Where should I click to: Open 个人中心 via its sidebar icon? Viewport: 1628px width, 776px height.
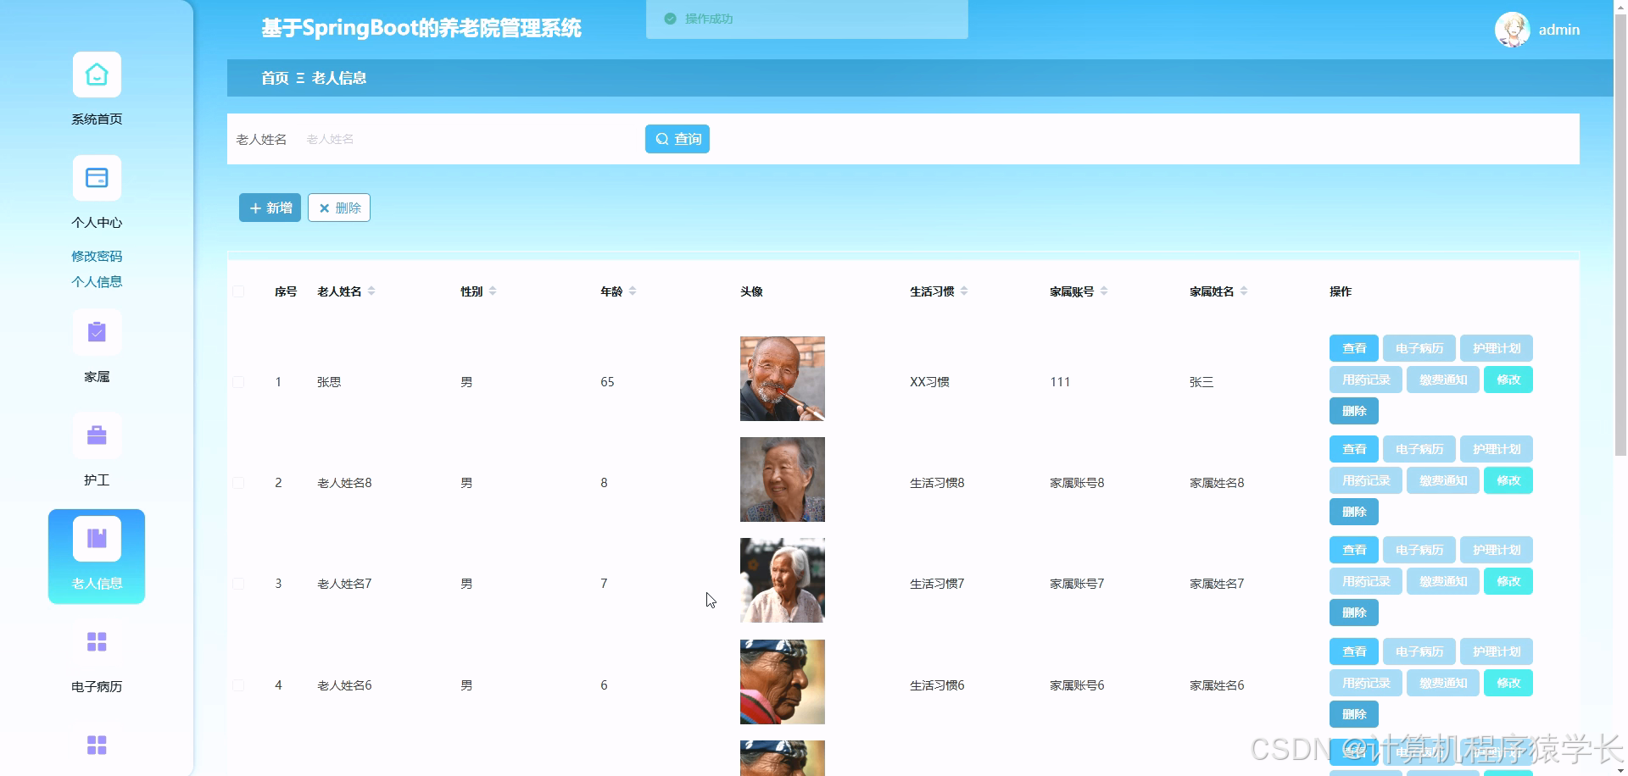[x=96, y=178]
